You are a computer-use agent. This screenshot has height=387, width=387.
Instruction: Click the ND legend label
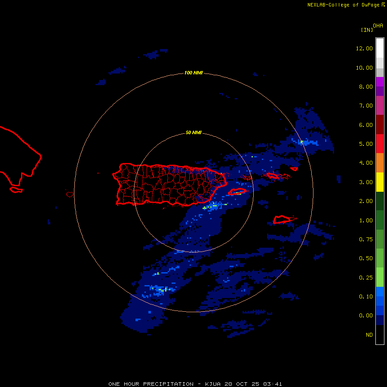[x=369, y=335]
